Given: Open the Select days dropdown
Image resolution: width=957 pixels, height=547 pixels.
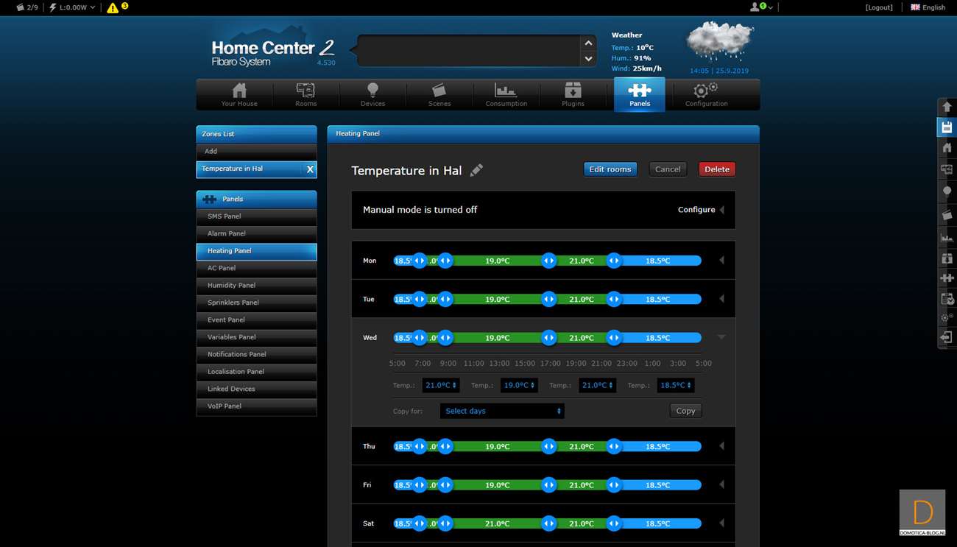Looking at the screenshot, I should tap(502, 411).
